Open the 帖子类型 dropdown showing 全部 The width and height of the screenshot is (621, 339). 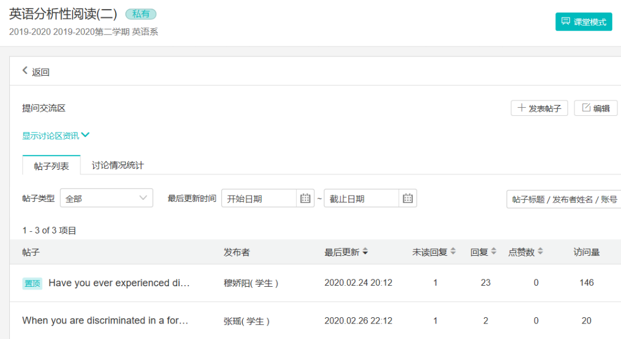106,198
